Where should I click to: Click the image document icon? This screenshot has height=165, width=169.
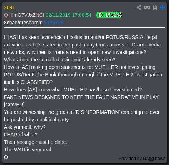[x=155, y=7]
